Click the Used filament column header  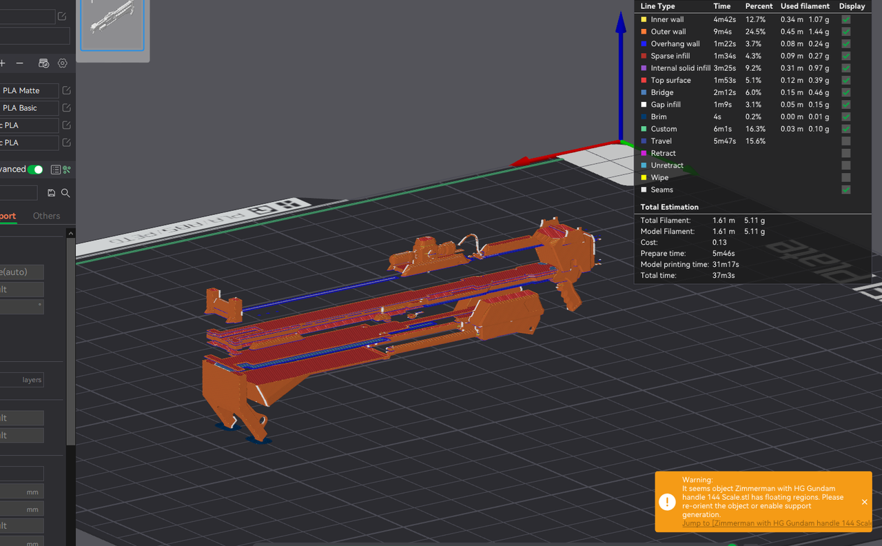pyautogui.click(x=805, y=6)
